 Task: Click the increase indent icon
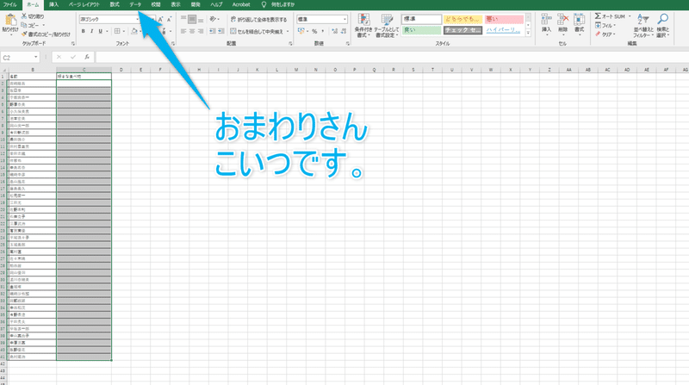221,31
